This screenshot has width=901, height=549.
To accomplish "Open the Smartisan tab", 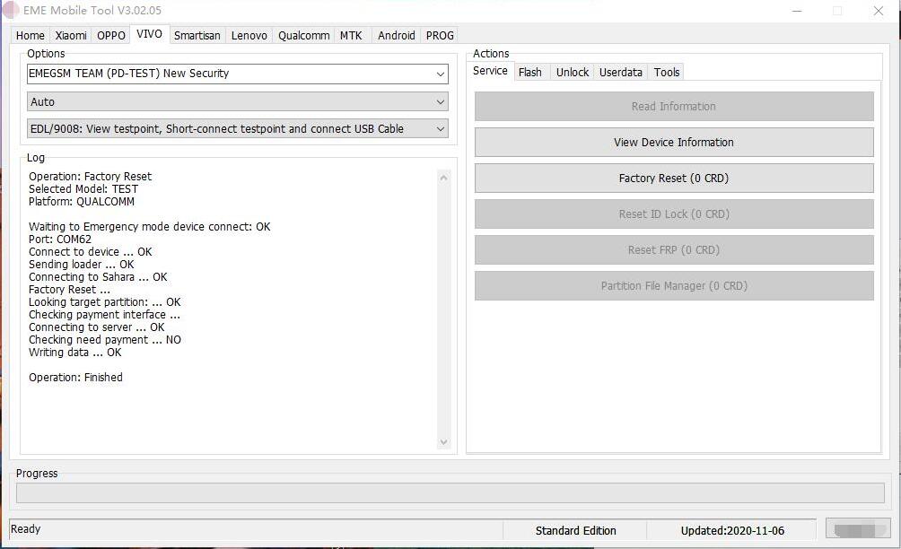I will pyautogui.click(x=197, y=36).
